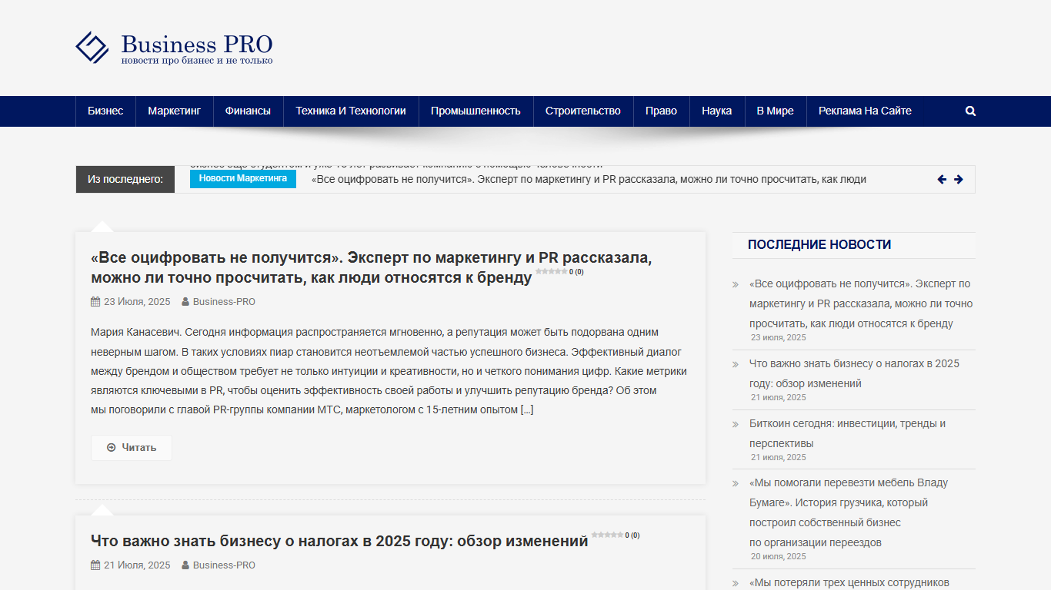Screen dimensions: 1051x590
Task: Open sidebar link Биткоин сегодня
Action: [x=848, y=433]
